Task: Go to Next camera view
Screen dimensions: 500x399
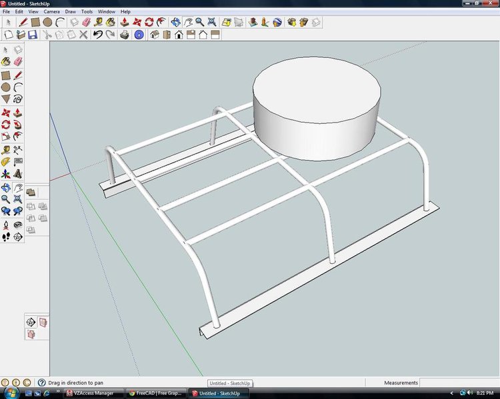Action: pyautogui.click(x=18, y=211)
